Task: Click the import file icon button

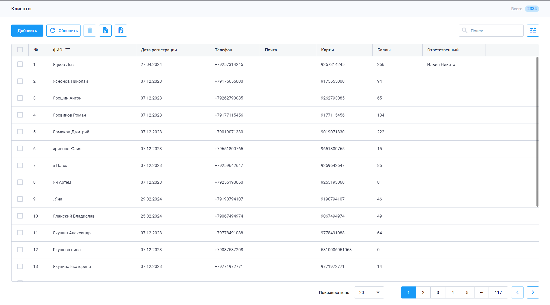Action: 105,31
